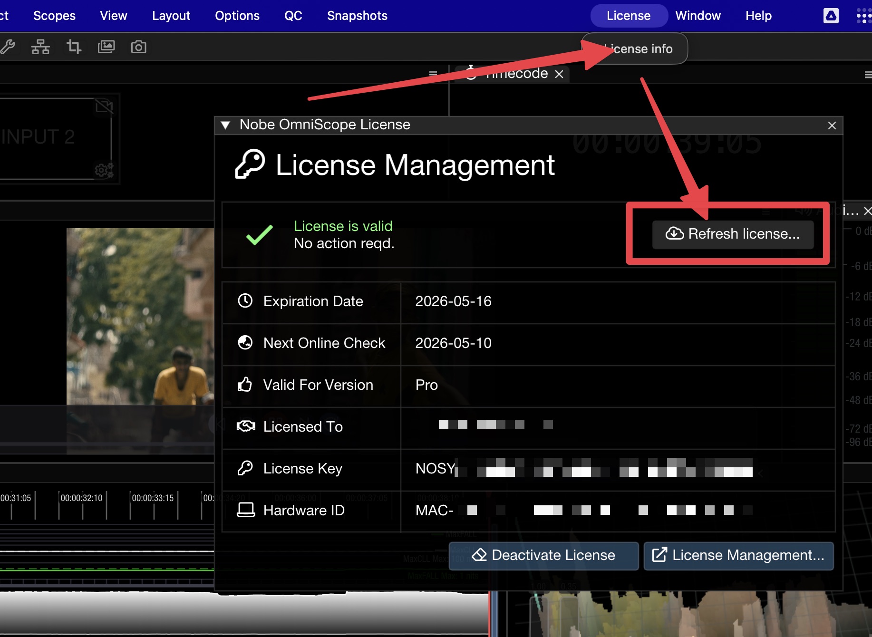Viewport: 872px width, 637px height.
Task: Open the apps grid in the menu bar
Action: (x=862, y=15)
